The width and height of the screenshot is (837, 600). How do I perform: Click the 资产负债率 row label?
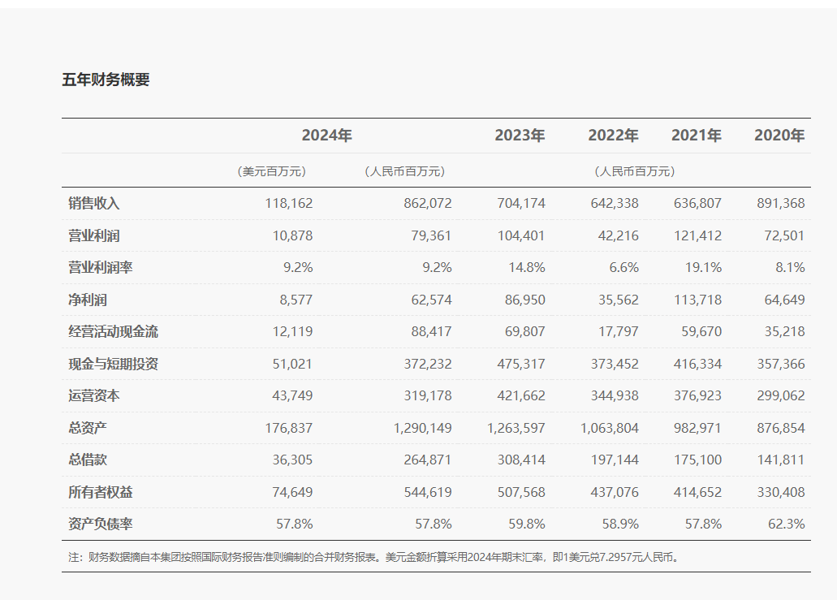pos(101,524)
